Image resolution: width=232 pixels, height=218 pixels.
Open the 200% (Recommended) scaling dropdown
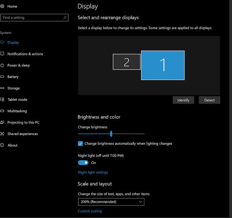point(111,202)
